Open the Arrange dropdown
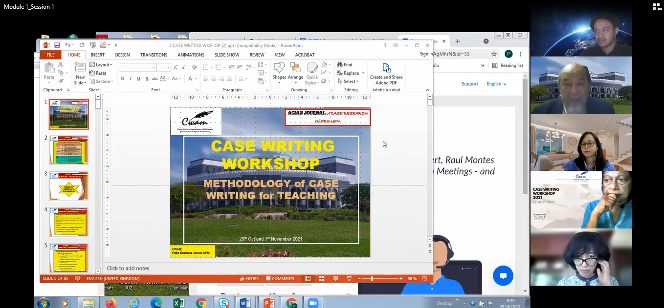The height and width of the screenshot is (308, 664). [295, 74]
